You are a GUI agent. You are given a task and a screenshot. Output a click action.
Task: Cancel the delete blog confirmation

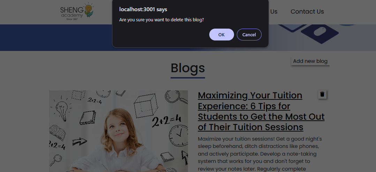(x=249, y=35)
